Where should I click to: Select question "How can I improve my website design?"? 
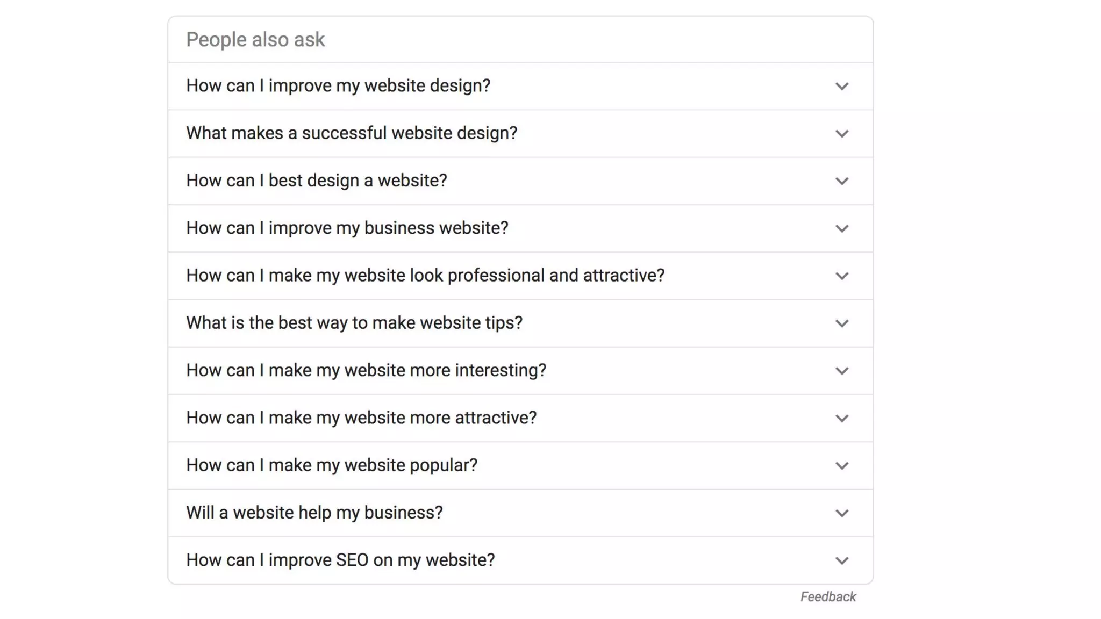(x=338, y=86)
